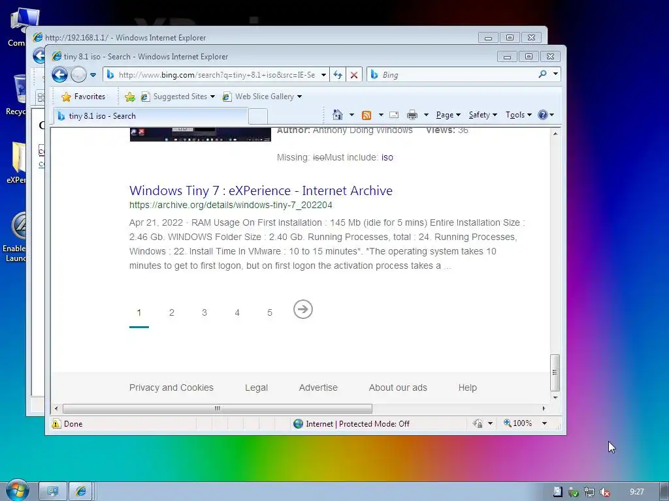The image size is (669, 501).
Task: Open the Help footer link
Action: click(x=468, y=387)
